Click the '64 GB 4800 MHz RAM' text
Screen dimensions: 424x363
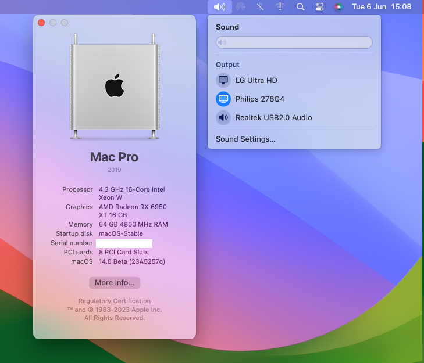pyautogui.click(x=133, y=224)
